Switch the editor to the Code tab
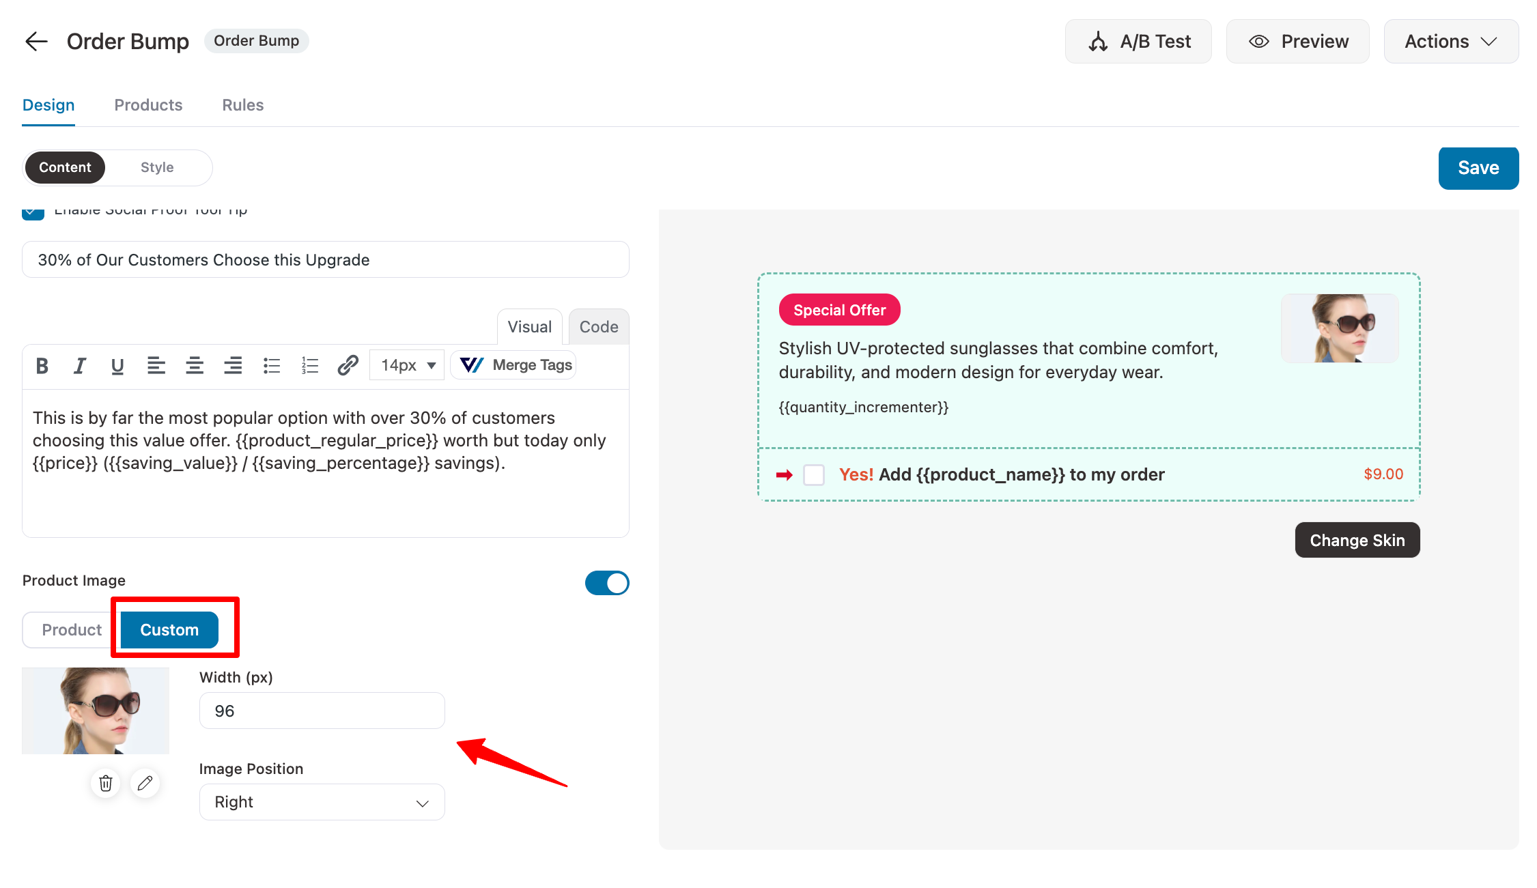The width and height of the screenshot is (1537, 888). point(598,327)
